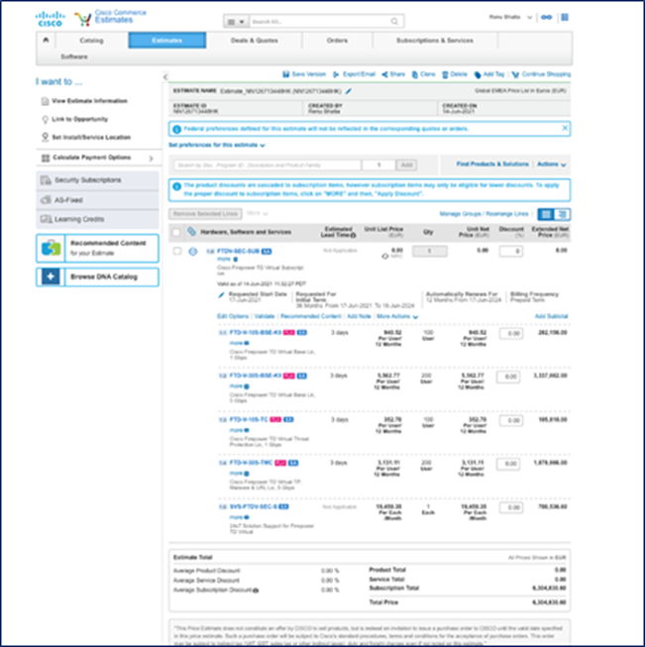The image size is (645, 647).
Task: Click the Clone icon
Action: coord(415,74)
